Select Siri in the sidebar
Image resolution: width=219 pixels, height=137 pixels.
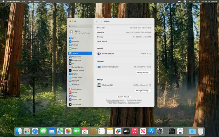pyautogui.click(x=80, y=64)
